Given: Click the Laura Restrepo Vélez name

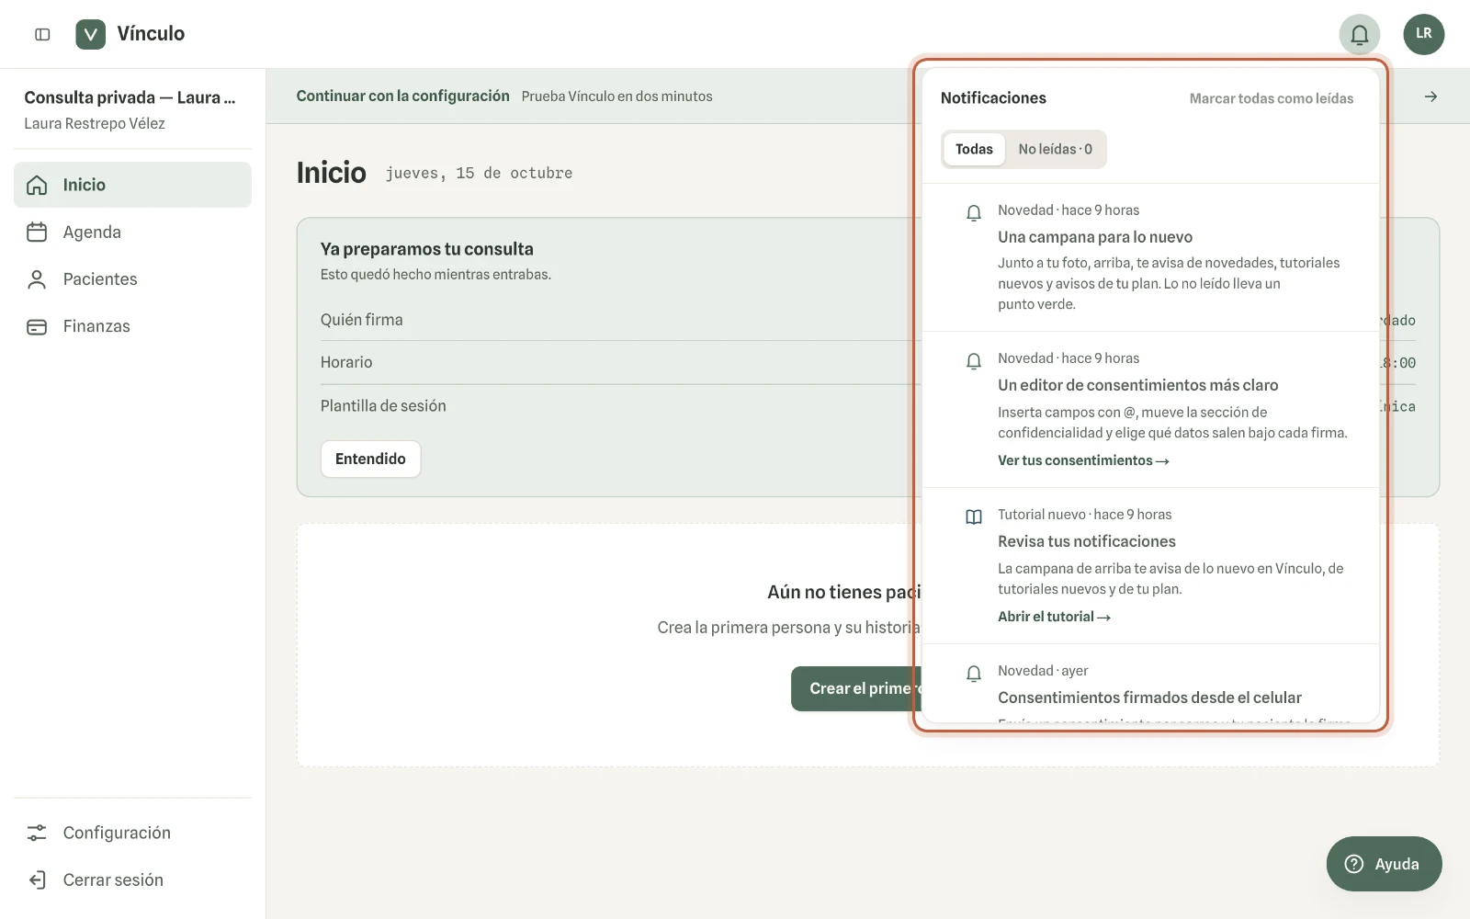Looking at the screenshot, I should 95,123.
